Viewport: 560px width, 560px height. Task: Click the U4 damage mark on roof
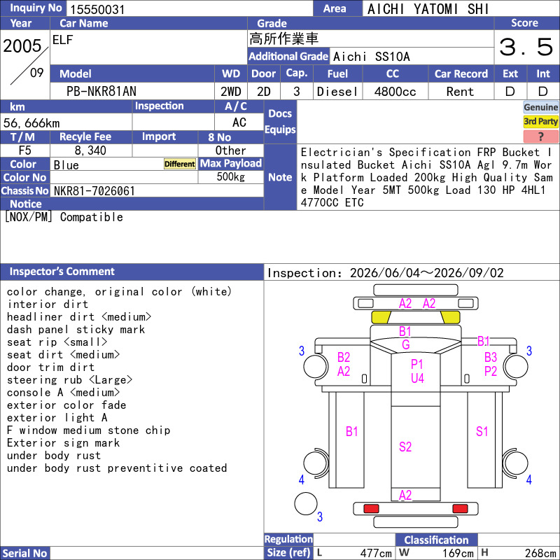[417, 378]
